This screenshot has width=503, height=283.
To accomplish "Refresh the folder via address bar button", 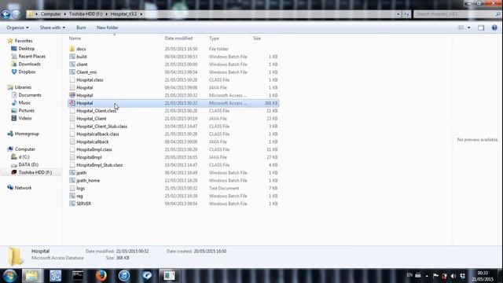I will (407, 14).
